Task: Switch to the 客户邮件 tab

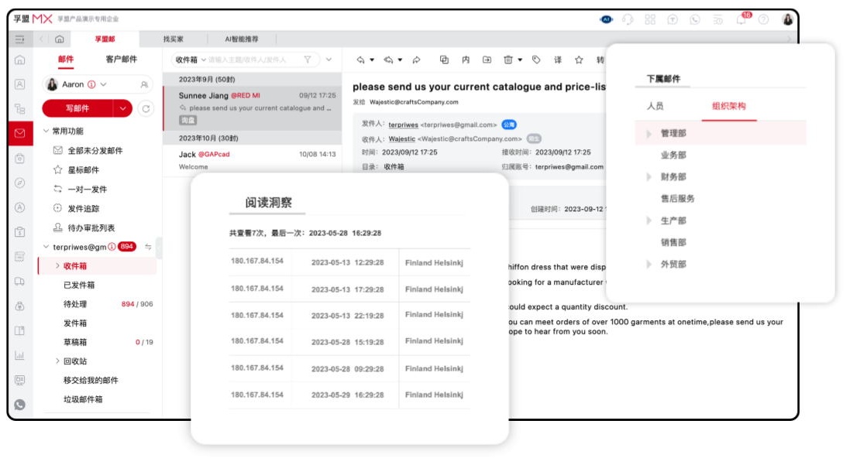Action: point(122,60)
